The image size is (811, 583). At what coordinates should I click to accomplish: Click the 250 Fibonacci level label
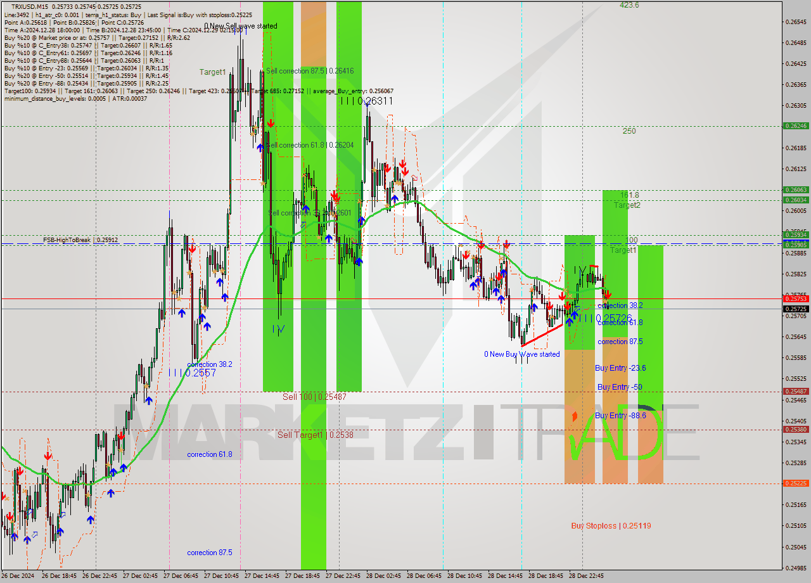point(629,131)
